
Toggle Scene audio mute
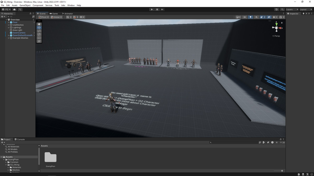pyautogui.click(x=256, y=17)
